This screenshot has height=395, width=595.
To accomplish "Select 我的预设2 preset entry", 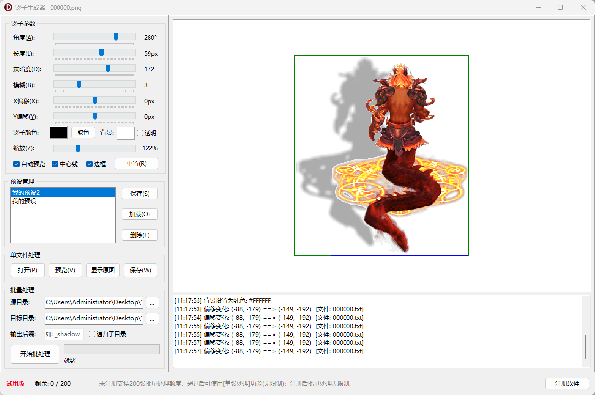I will pyautogui.click(x=26, y=192).
